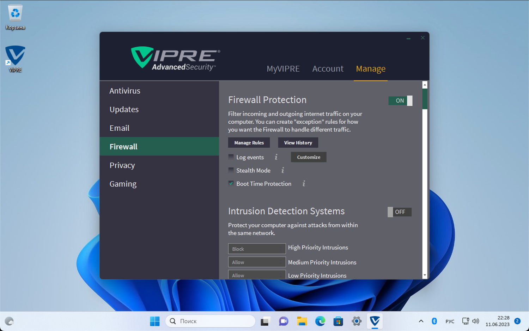Screen dimensions: 529x331
Task: Click the Bluetooth tray icon
Action: click(x=434, y=321)
